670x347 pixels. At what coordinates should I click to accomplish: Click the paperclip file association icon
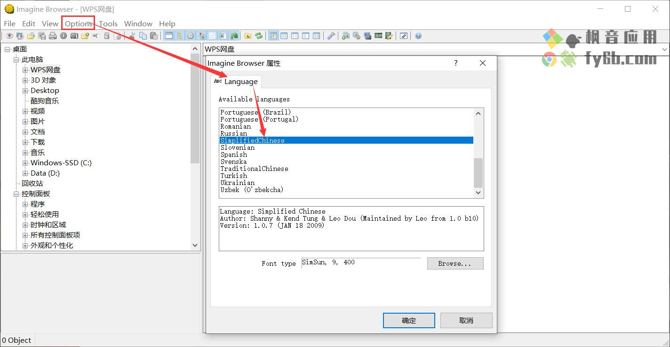(404, 36)
